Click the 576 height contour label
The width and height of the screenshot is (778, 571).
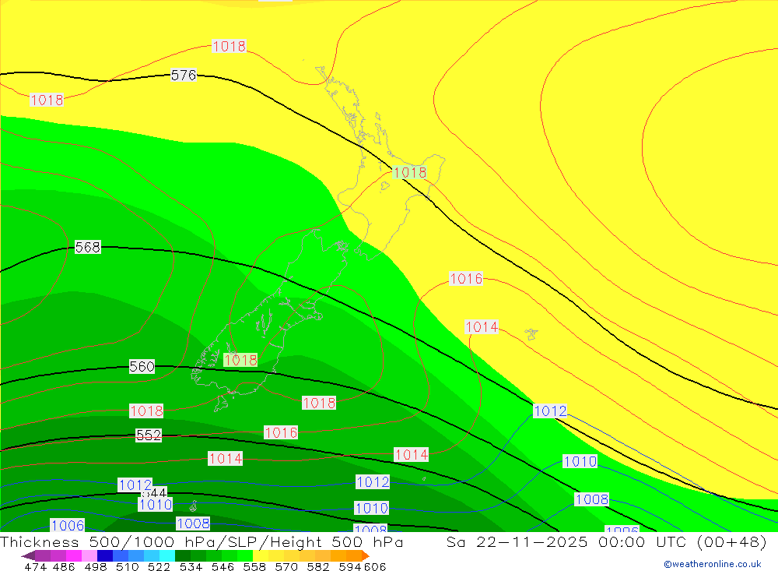184,75
